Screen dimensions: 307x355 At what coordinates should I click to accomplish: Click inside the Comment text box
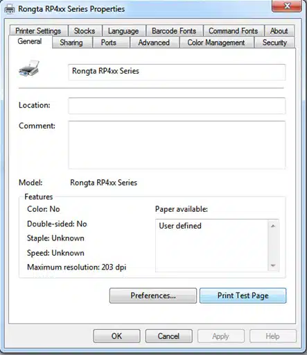177,145
